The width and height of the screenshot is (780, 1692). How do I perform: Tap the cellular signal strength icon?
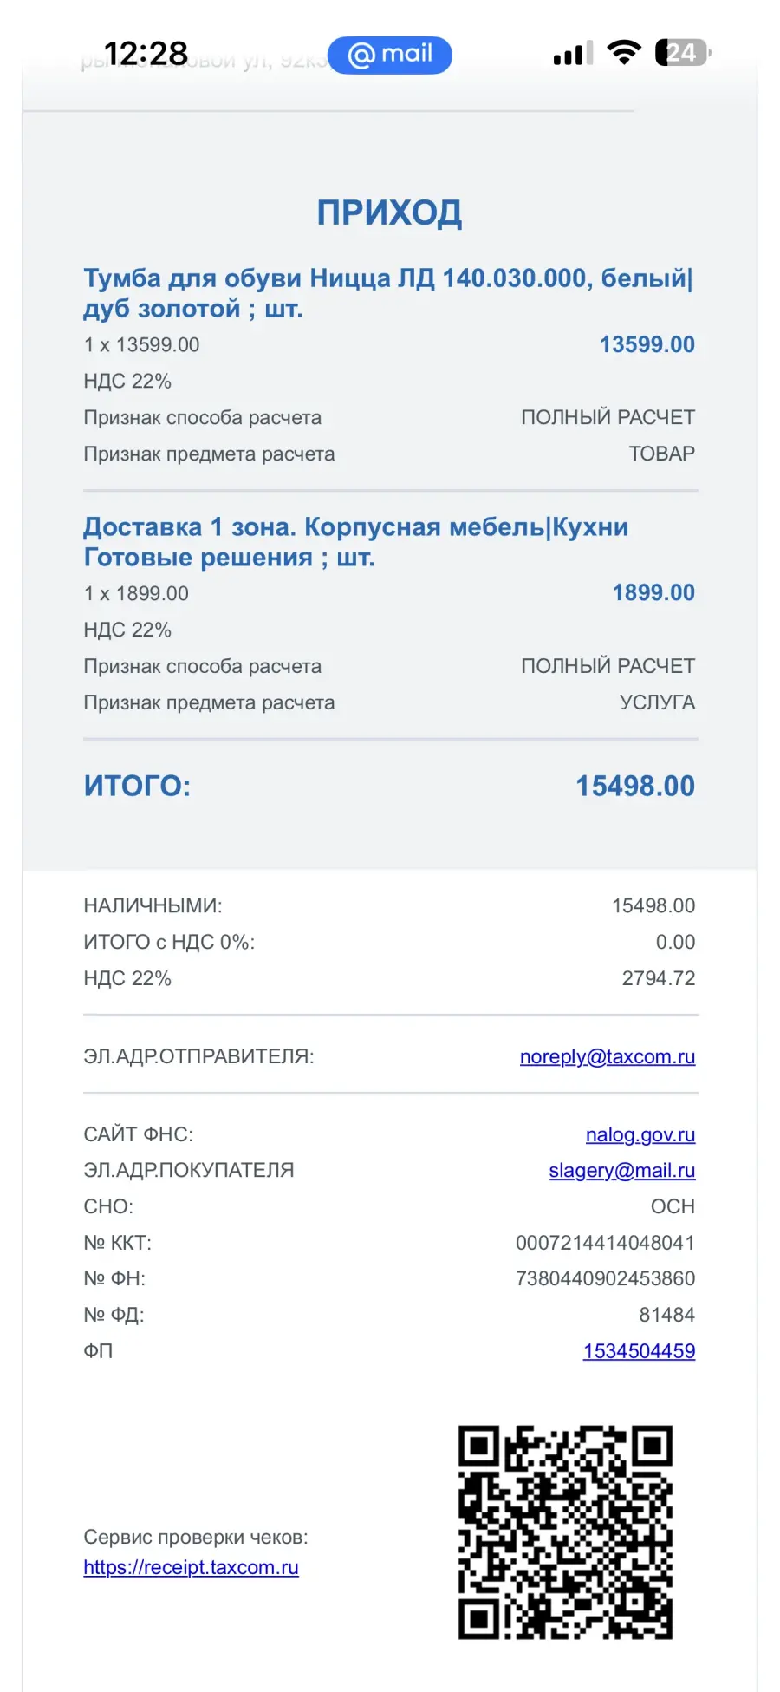573,54
